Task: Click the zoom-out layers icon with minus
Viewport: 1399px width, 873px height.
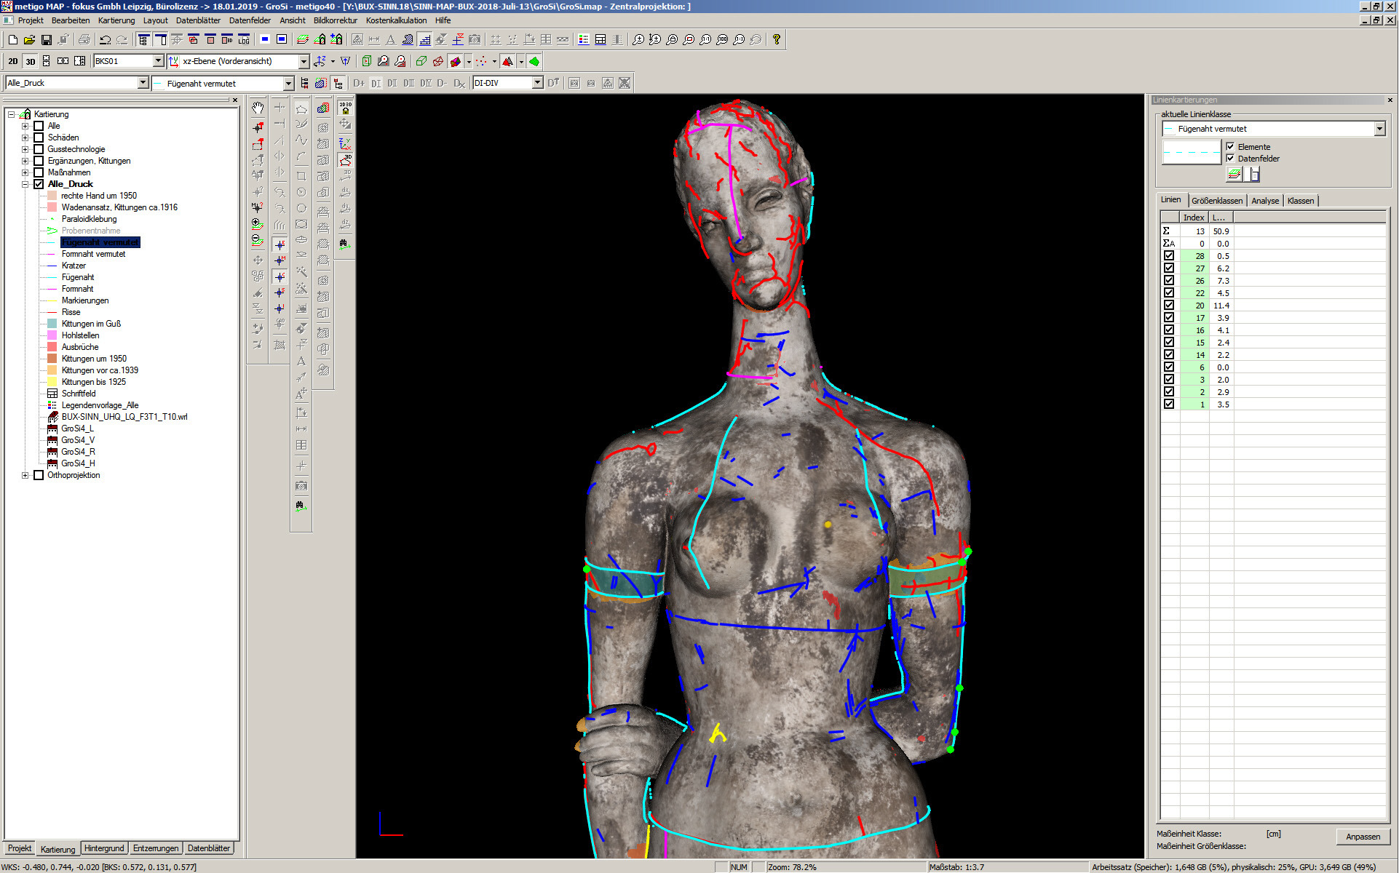Action: tap(258, 240)
